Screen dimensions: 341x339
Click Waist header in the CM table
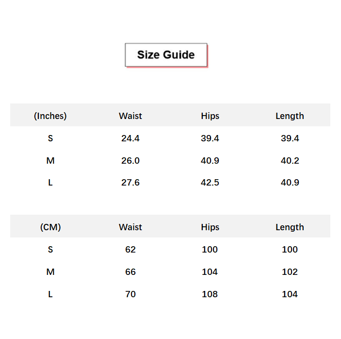pyautogui.click(x=130, y=227)
